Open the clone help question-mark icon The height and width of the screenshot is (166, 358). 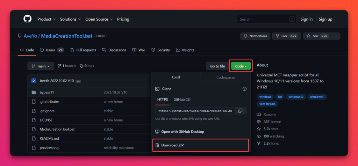[244, 89]
